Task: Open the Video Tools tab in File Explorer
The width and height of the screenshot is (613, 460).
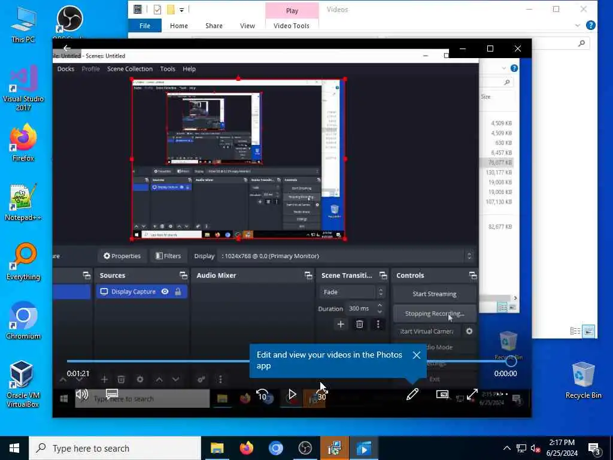Action: click(292, 26)
